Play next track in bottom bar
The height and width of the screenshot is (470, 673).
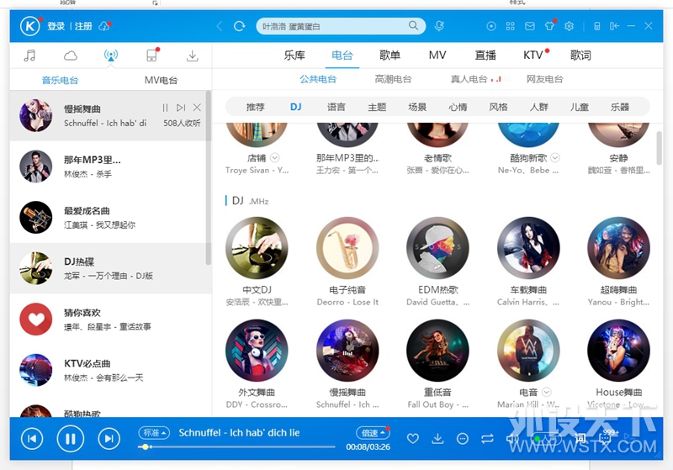click(109, 438)
